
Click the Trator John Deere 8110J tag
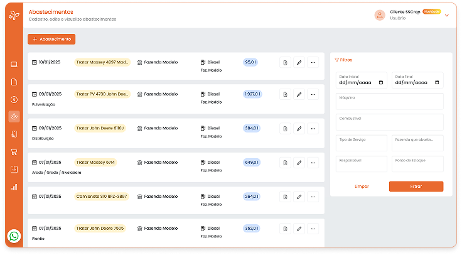[x=100, y=128]
